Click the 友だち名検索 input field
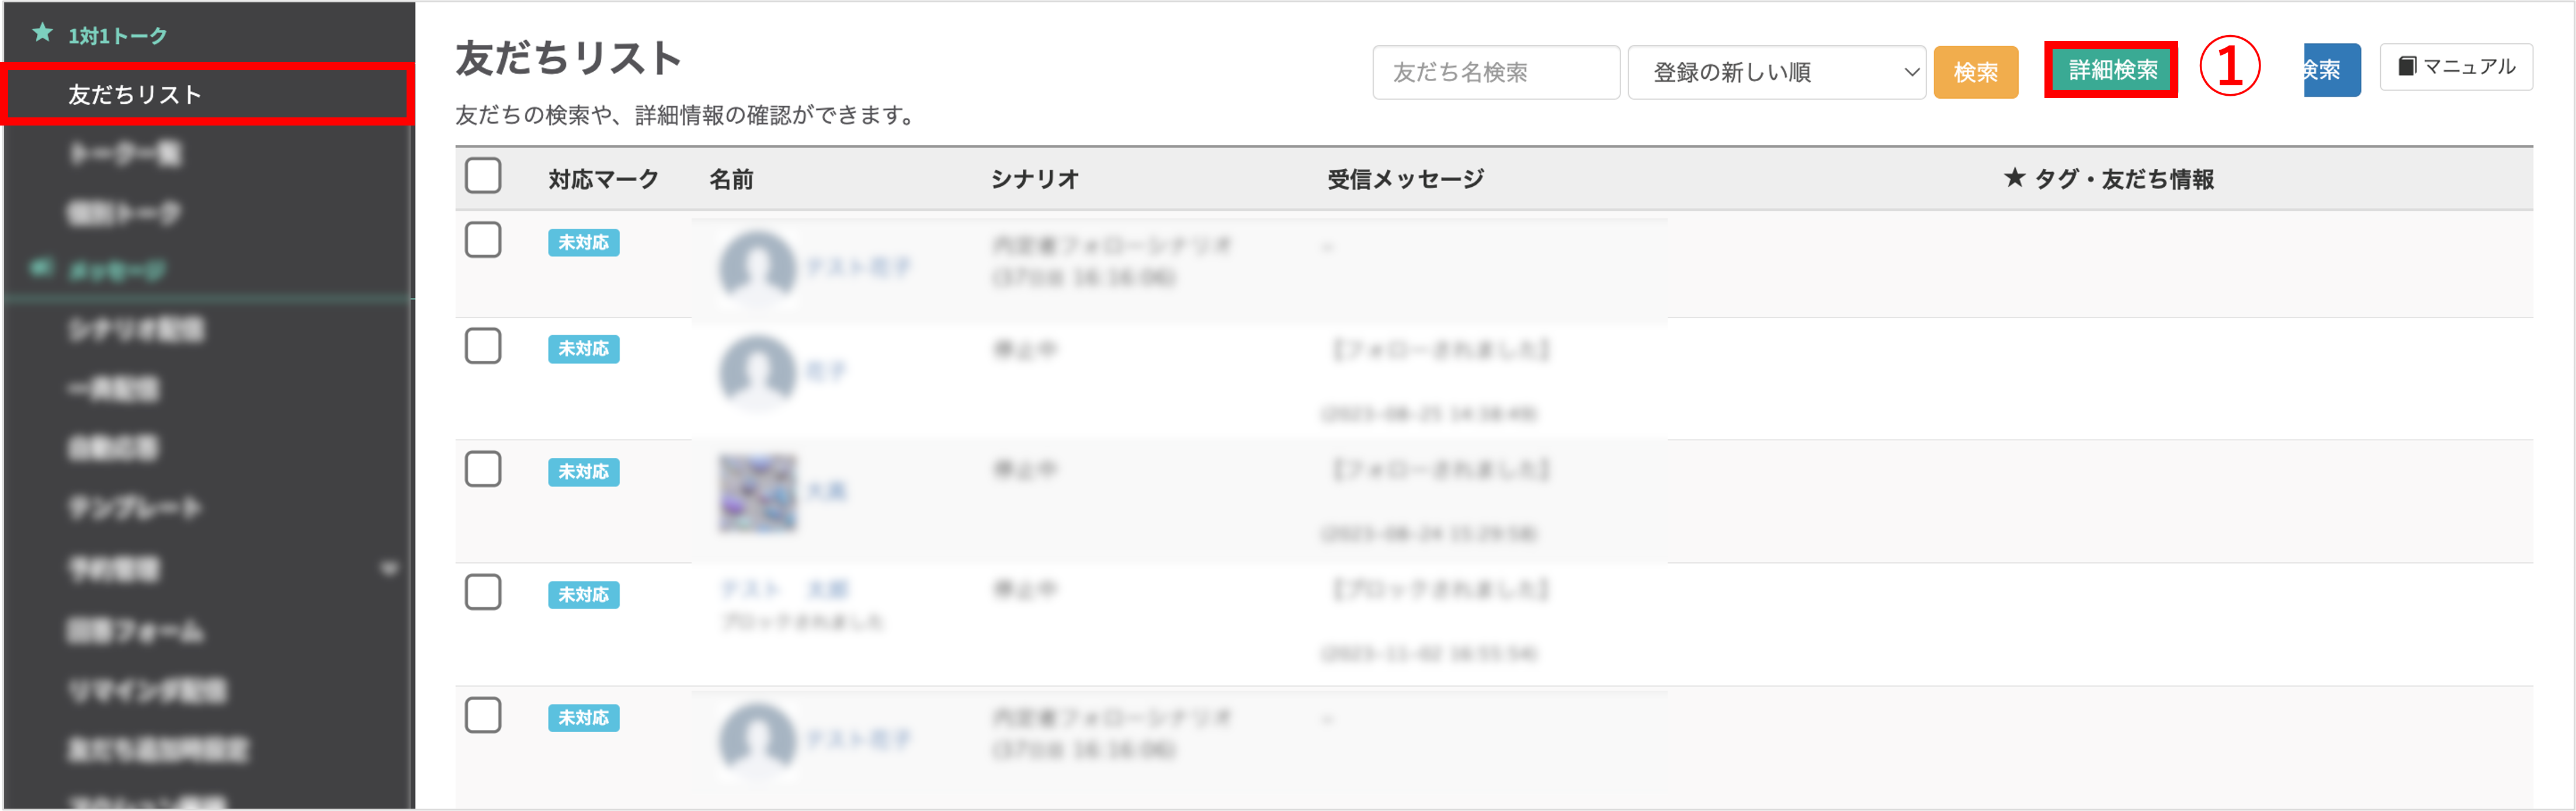Image resolution: width=2576 pixels, height=811 pixels. [1495, 72]
